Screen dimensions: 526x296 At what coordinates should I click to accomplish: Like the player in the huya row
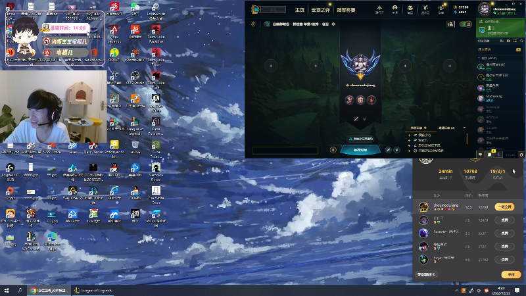(504, 259)
